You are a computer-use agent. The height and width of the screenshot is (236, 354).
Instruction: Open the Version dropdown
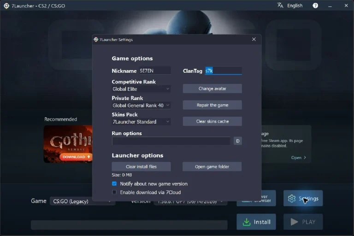coord(190,201)
